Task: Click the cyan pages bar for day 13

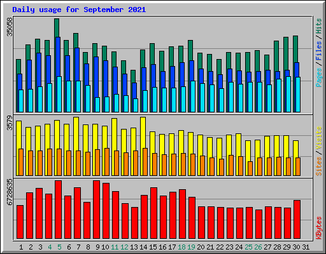Action: (136, 105)
